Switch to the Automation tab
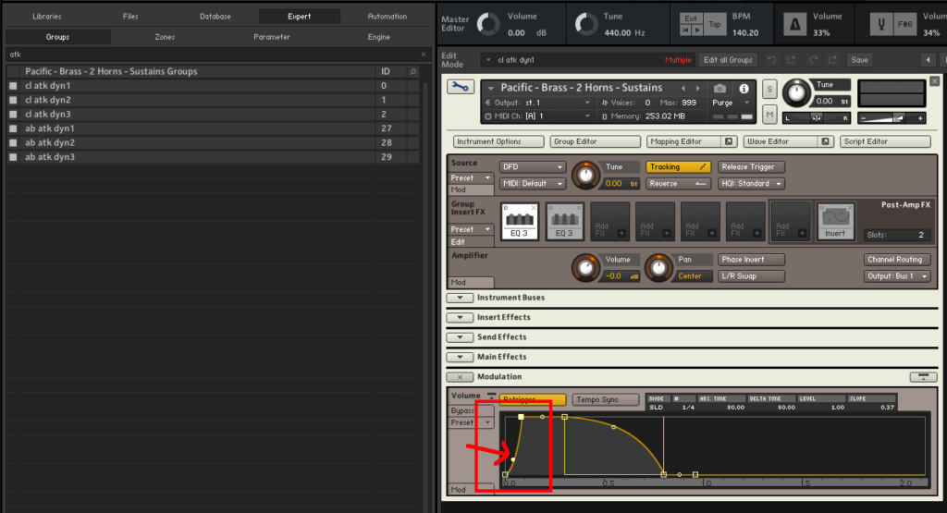The width and height of the screenshot is (947, 513). (x=387, y=17)
